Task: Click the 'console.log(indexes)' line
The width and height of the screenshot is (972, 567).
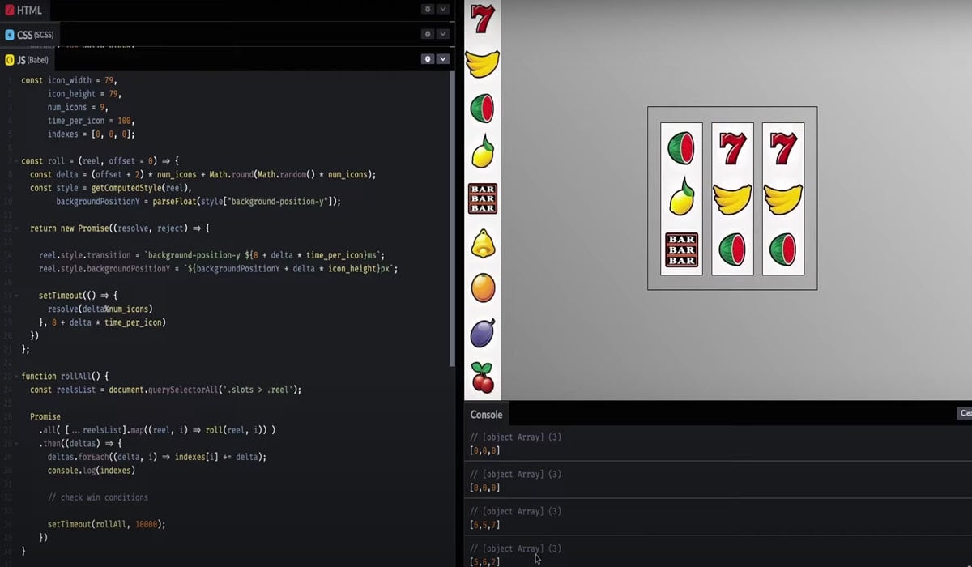Action: (92, 470)
